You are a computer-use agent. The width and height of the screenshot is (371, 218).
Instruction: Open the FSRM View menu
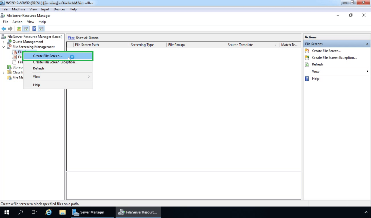(x=30, y=22)
